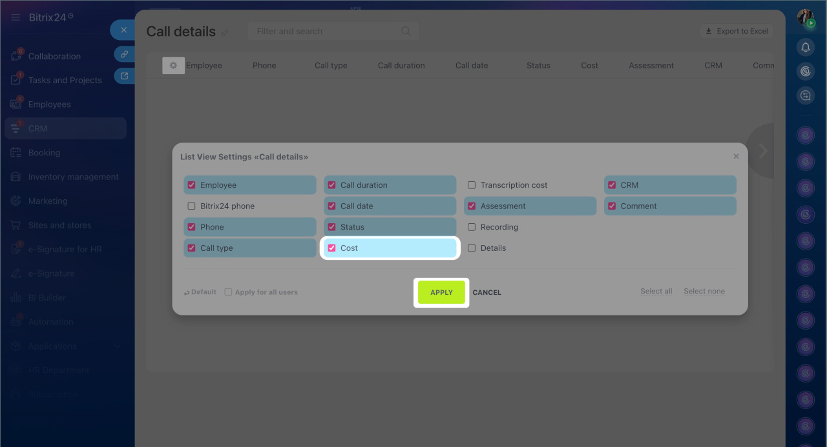Open the user profile avatar

pyautogui.click(x=805, y=17)
